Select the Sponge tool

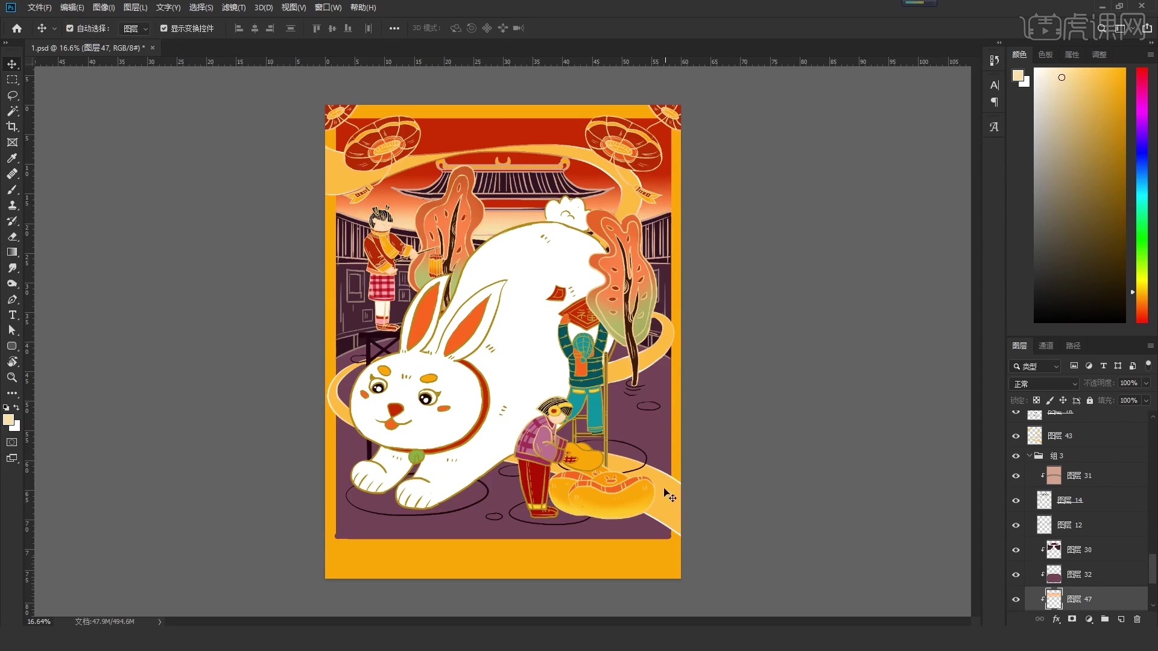(12, 283)
